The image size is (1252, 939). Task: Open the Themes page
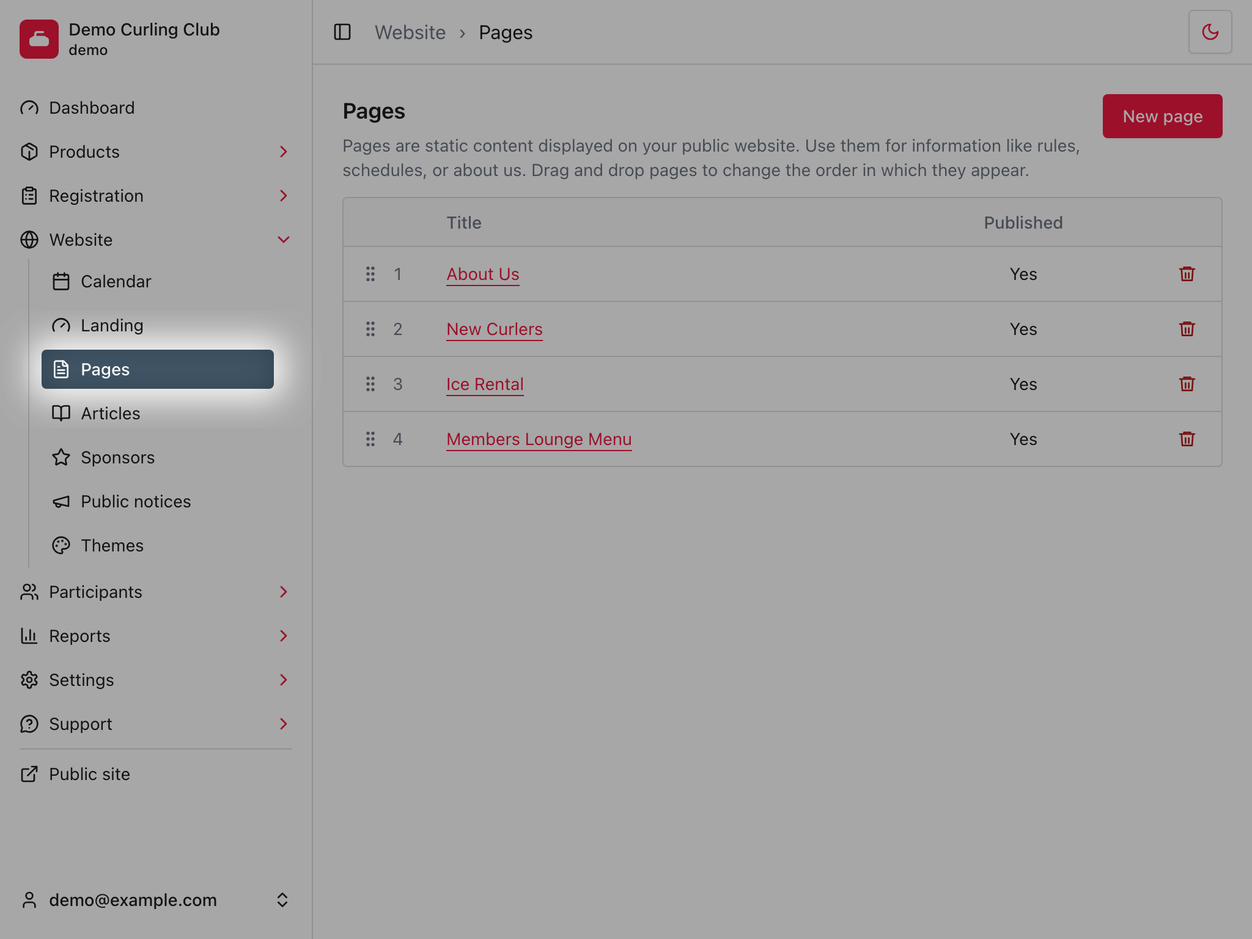coord(158,545)
